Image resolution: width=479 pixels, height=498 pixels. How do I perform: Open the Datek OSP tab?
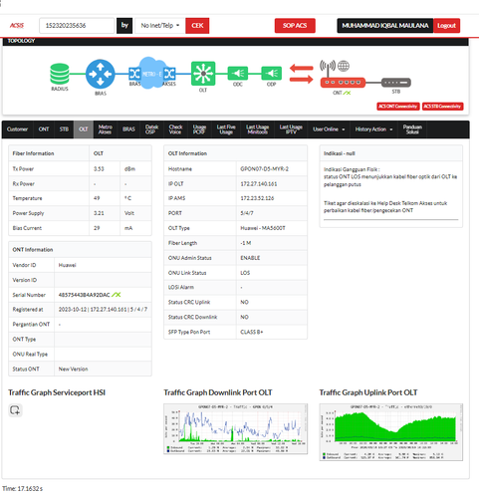click(151, 129)
